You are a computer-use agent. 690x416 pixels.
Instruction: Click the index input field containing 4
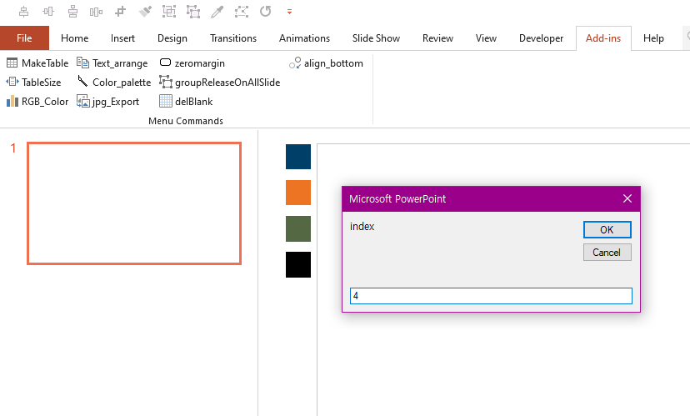[491, 296]
